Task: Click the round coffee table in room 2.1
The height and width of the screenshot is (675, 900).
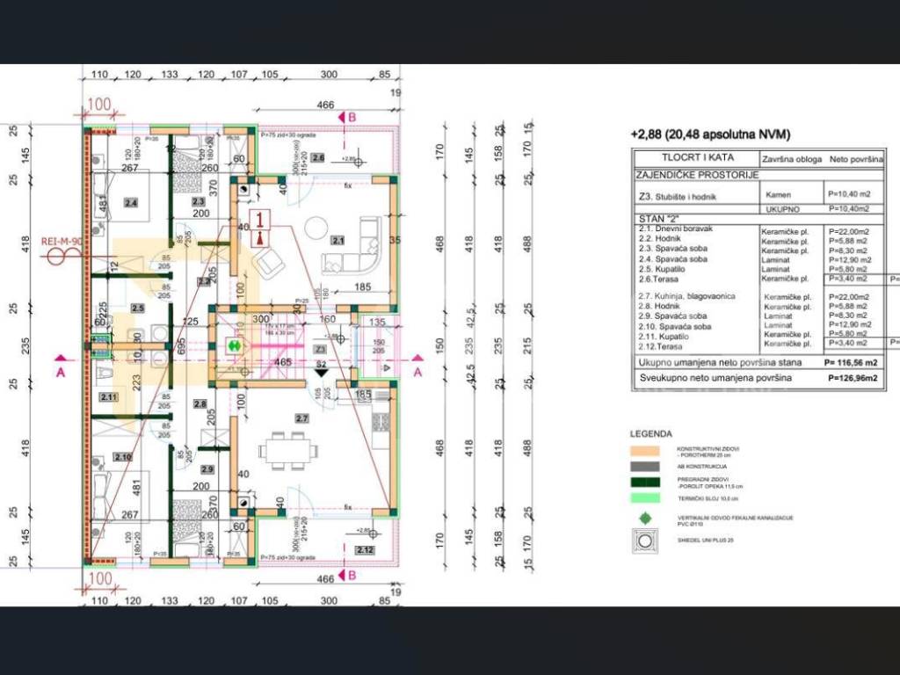Action: [316, 228]
